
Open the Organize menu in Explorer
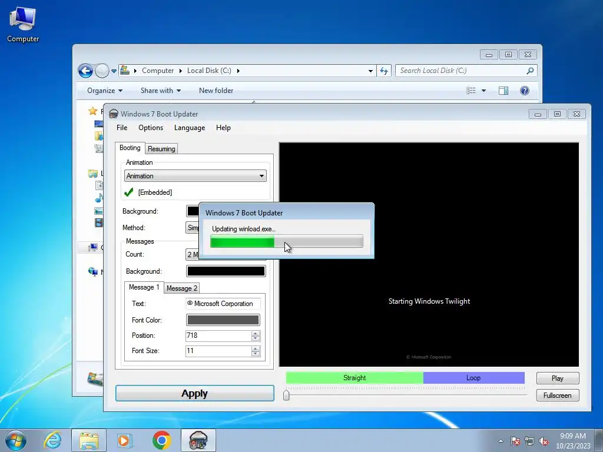(x=105, y=91)
